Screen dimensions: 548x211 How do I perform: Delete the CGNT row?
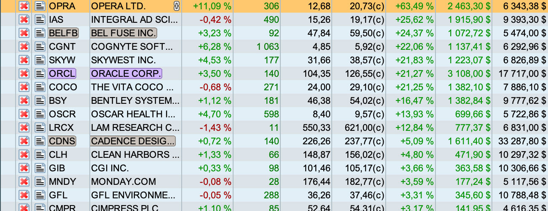24,47
